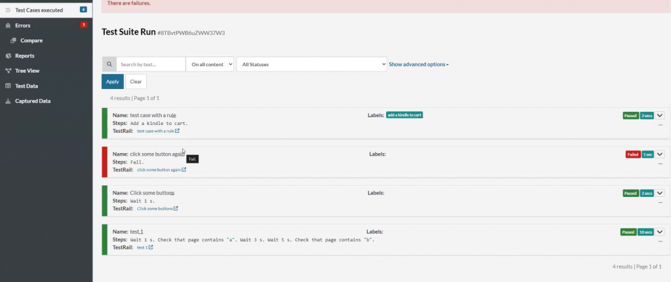Viewport: 671px width, 282px height.
Task: Open 'click some button again' TestRail link
Action: click(x=161, y=169)
